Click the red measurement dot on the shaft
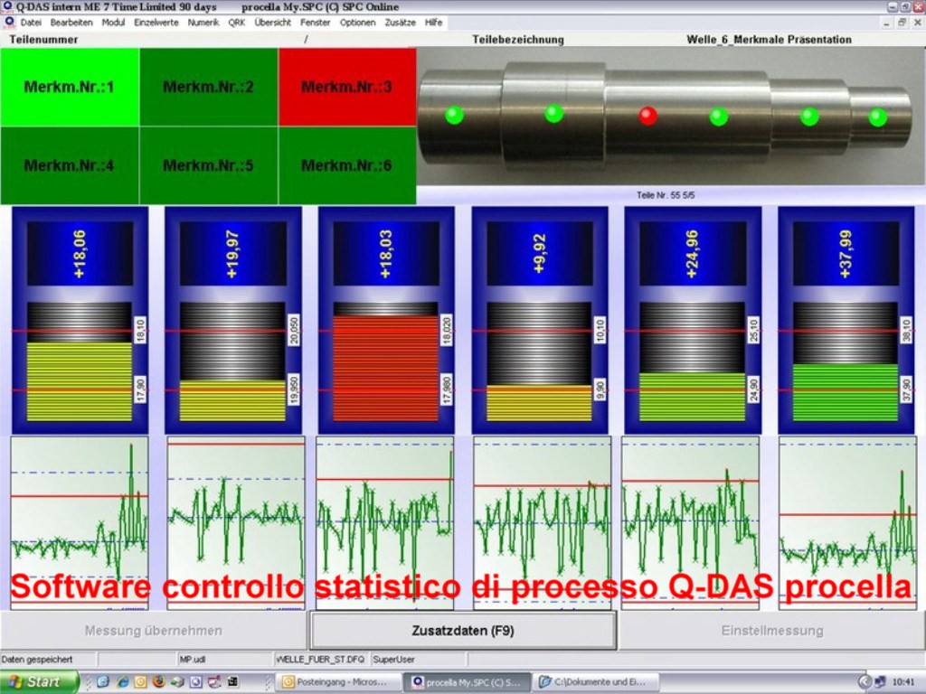Image resolution: width=926 pixels, height=694 pixels. (647, 115)
